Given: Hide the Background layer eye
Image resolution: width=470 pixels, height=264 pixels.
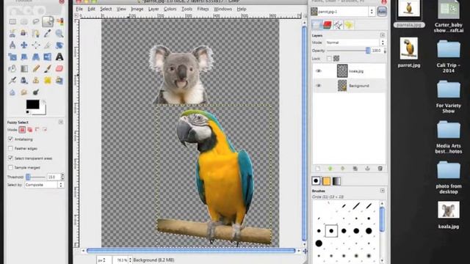Looking at the screenshot, I should pos(318,86).
